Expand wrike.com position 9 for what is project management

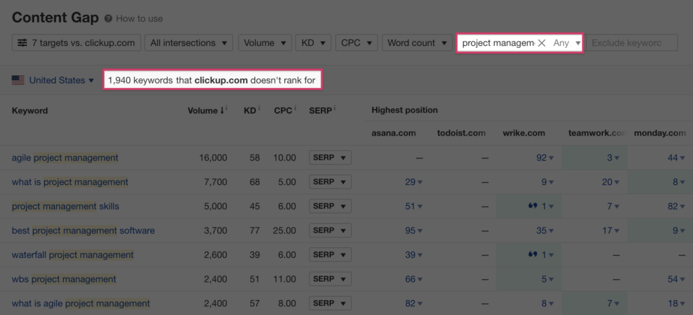pyautogui.click(x=547, y=182)
